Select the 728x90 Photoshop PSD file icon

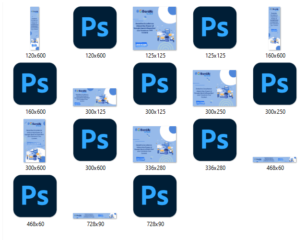pyautogui.click(x=155, y=196)
